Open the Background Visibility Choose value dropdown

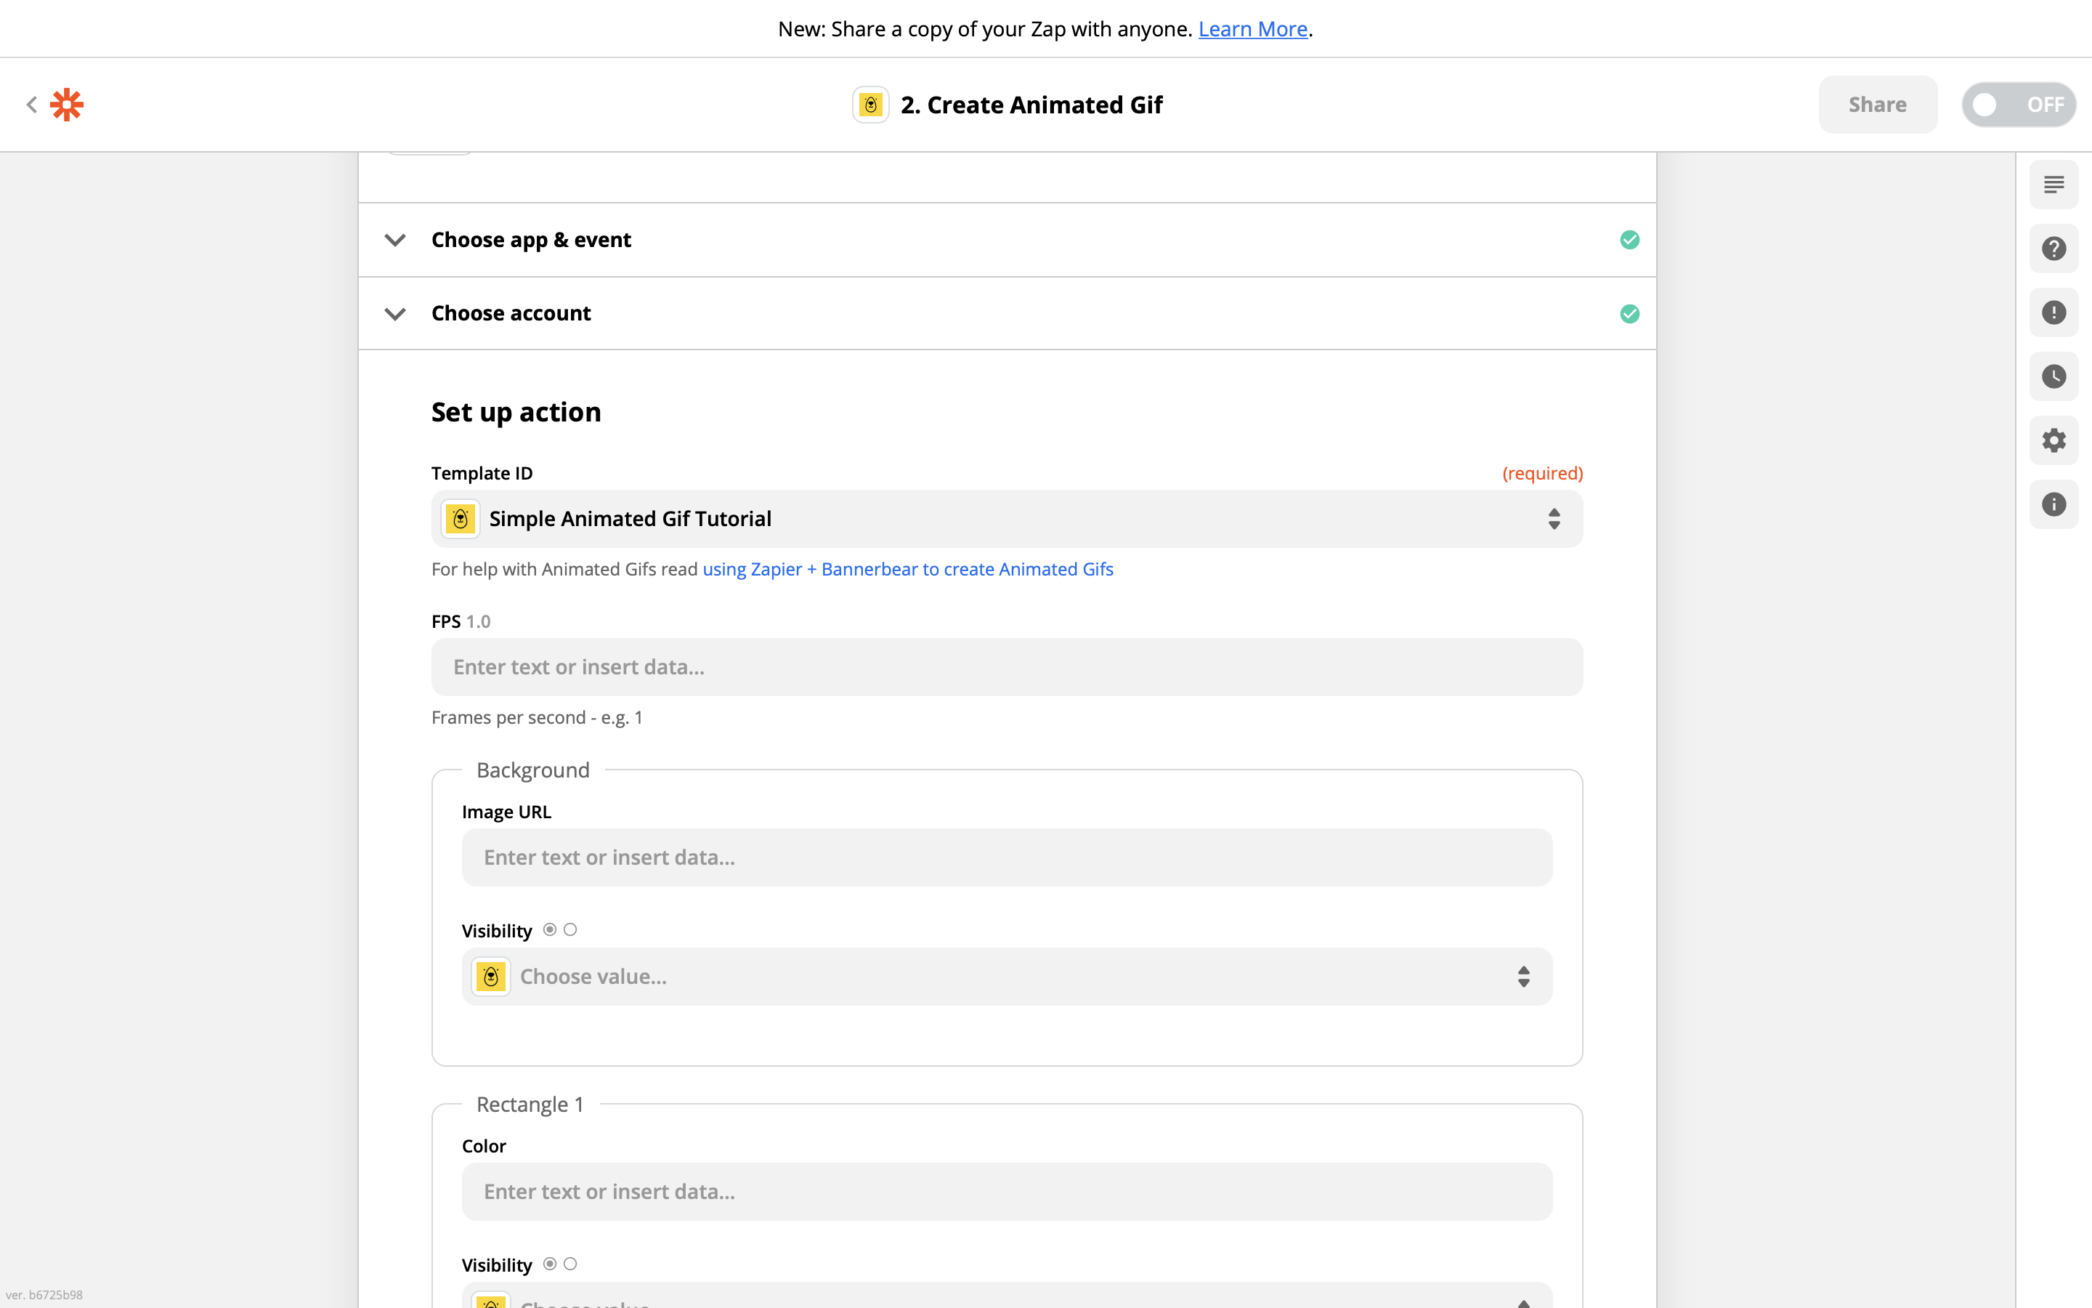[x=1006, y=977]
